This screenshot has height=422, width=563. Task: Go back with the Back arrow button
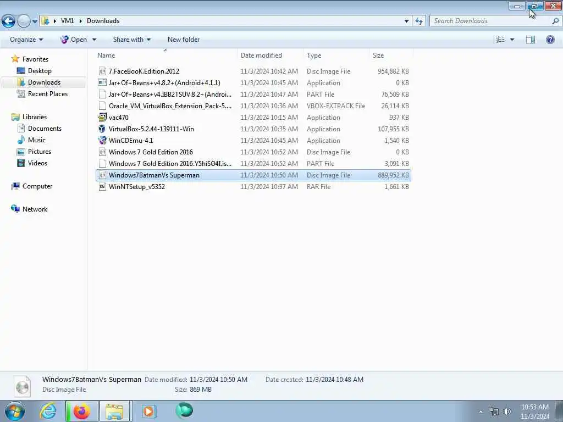pyautogui.click(x=9, y=21)
